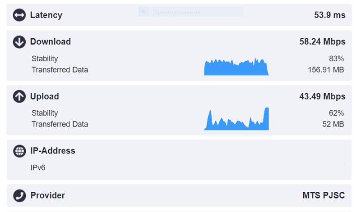
Task: Click the 58.24 Mbps download speed
Action: click(x=322, y=42)
